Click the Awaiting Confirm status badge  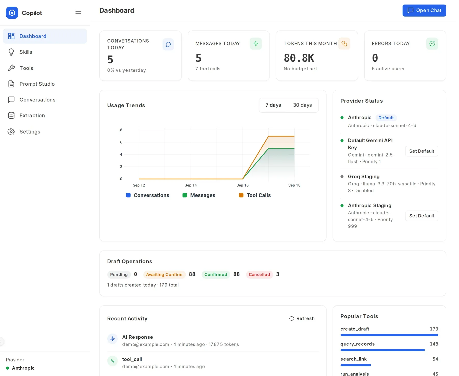(164, 275)
